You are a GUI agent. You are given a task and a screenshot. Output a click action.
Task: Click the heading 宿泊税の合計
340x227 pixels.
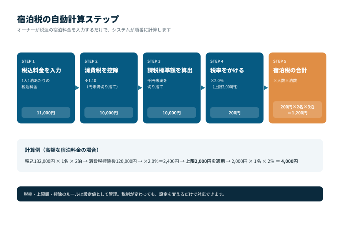coord(290,70)
